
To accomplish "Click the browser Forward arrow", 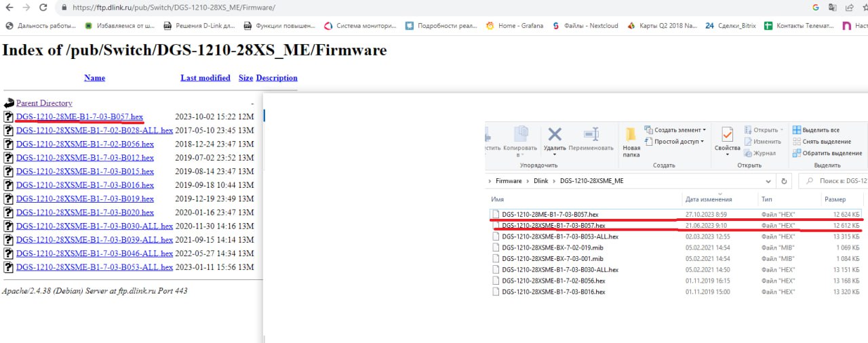I will pyautogui.click(x=26, y=7).
